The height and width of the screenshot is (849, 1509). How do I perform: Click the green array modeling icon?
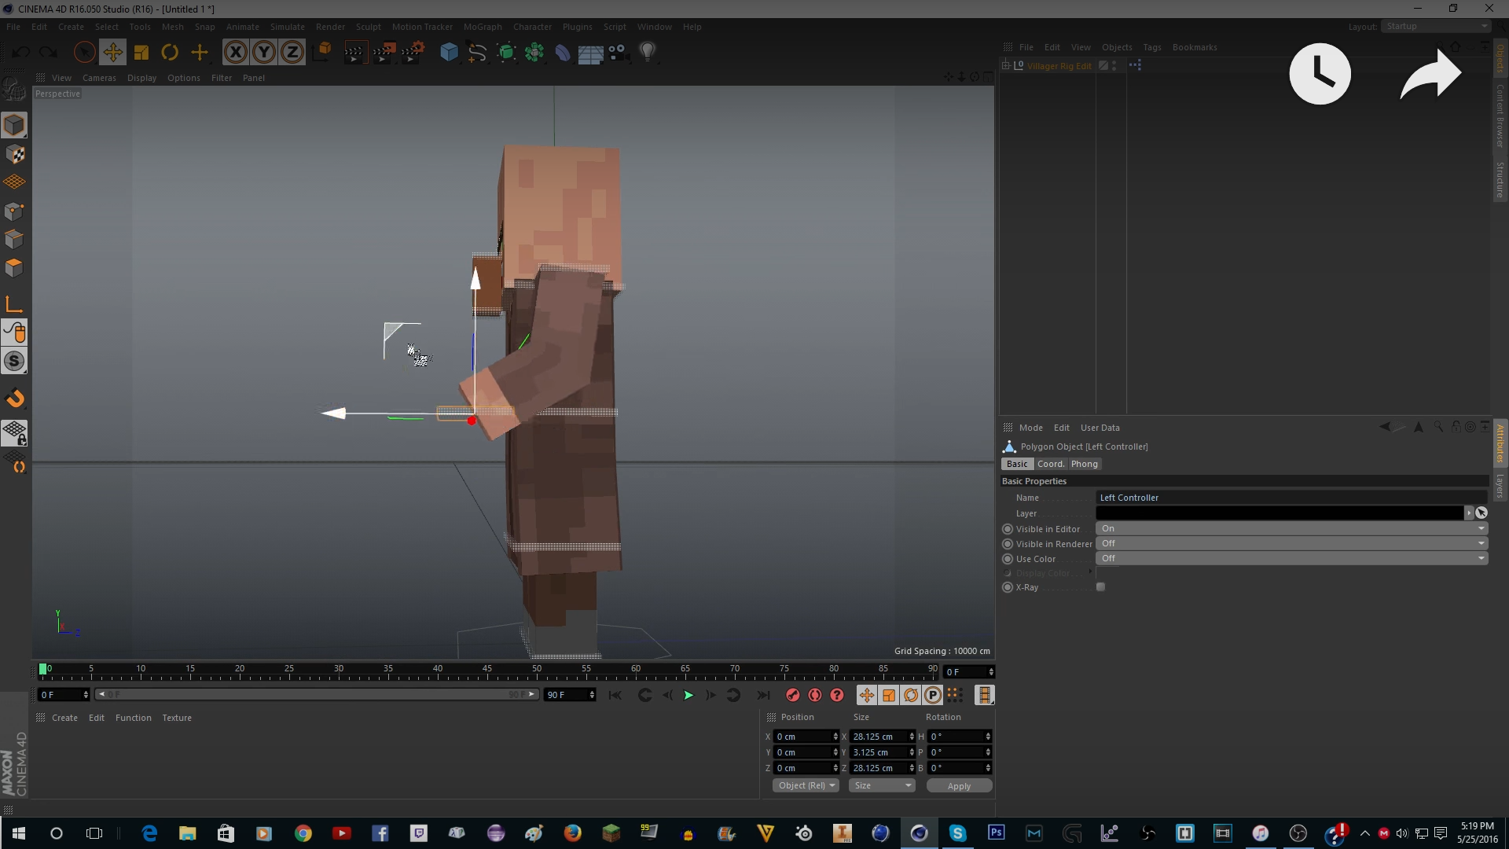(x=534, y=53)
